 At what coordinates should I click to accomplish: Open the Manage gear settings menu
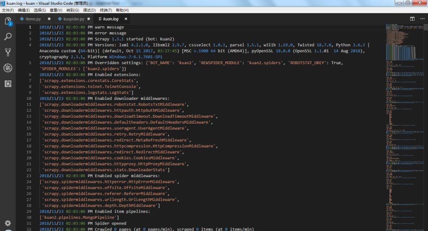(8, 223)
